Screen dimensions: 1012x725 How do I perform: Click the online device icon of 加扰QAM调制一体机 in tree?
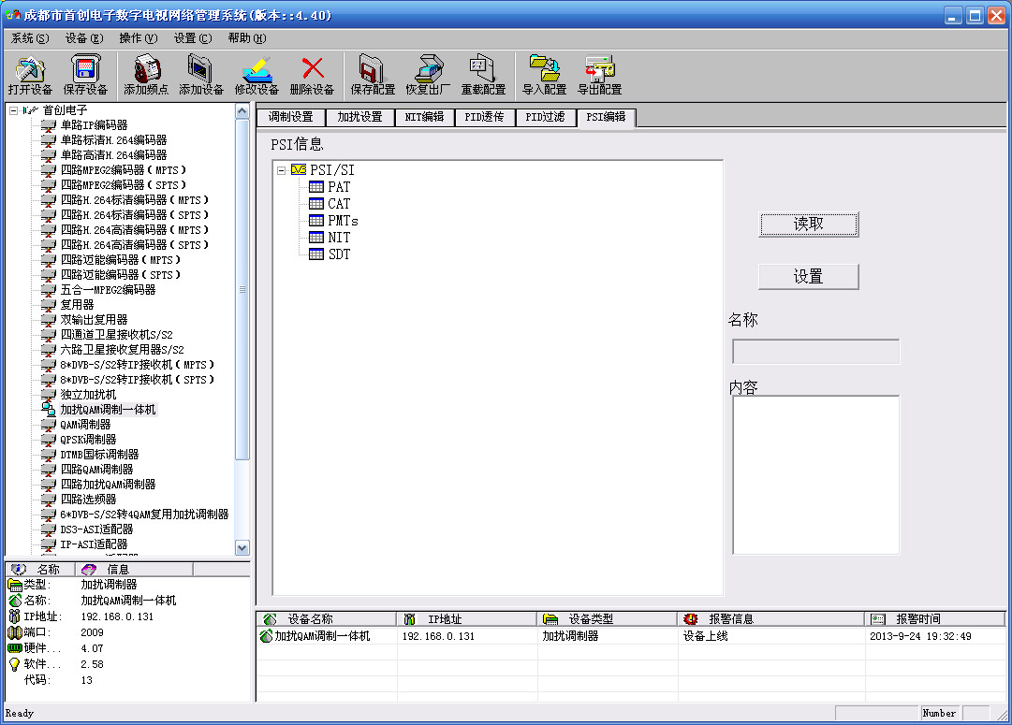coord(49,409)
